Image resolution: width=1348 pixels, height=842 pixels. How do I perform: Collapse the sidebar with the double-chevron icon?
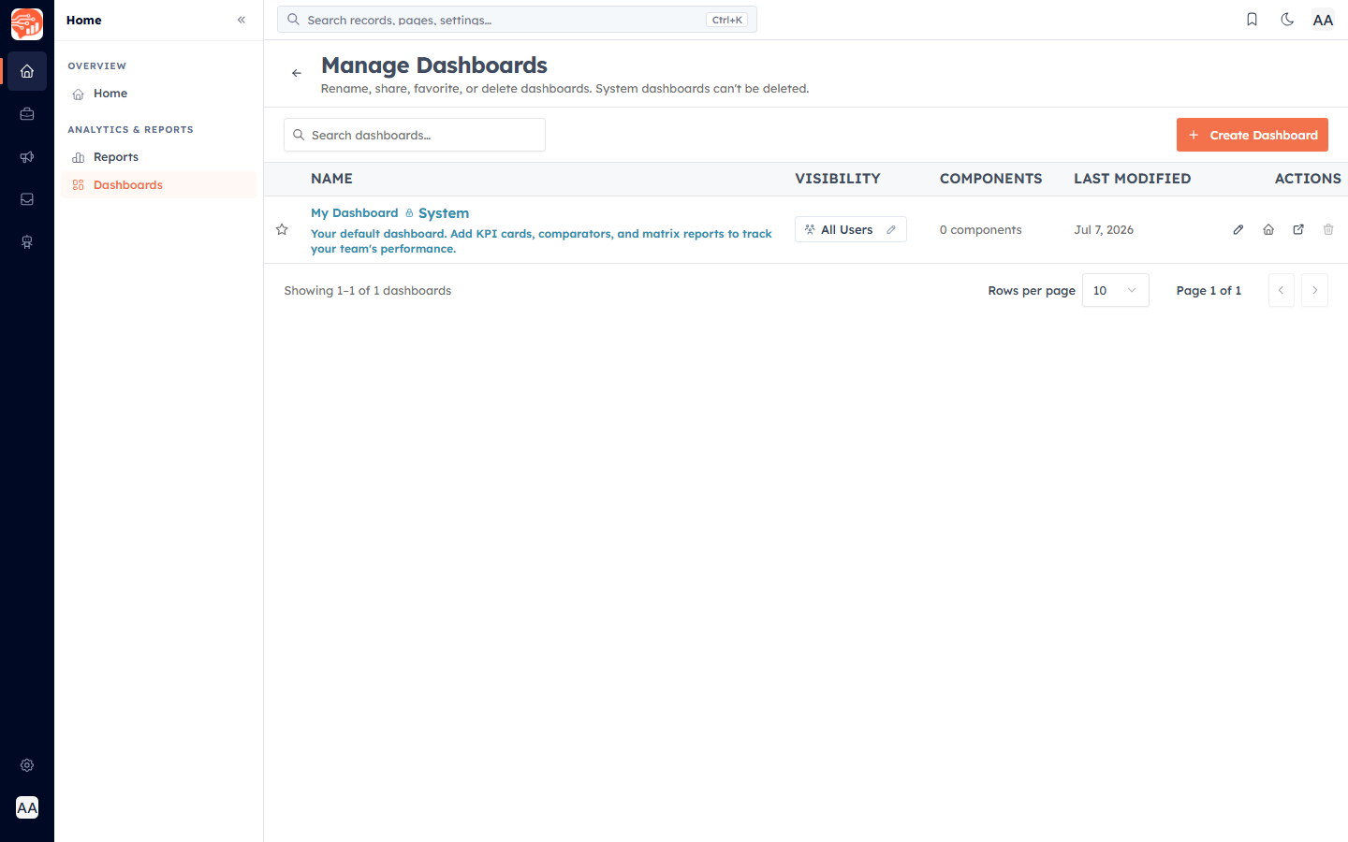242,20
